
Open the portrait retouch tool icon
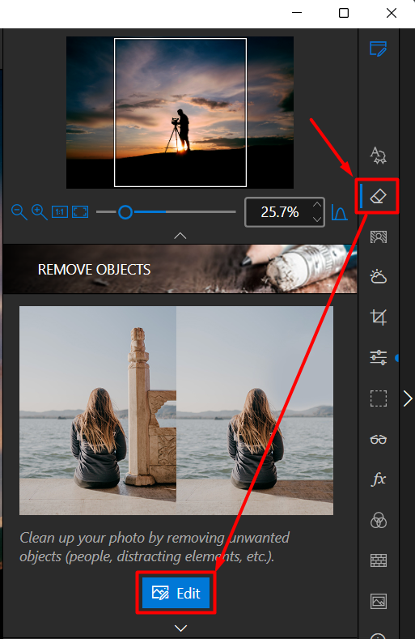[379, 236]
